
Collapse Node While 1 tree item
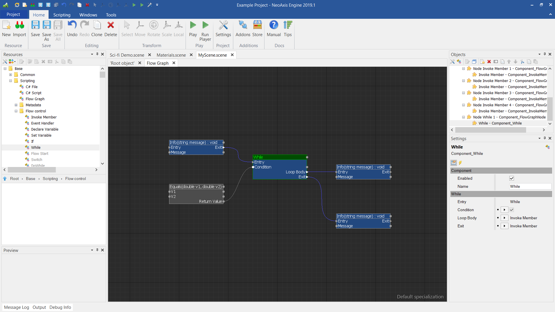(463, 117)
